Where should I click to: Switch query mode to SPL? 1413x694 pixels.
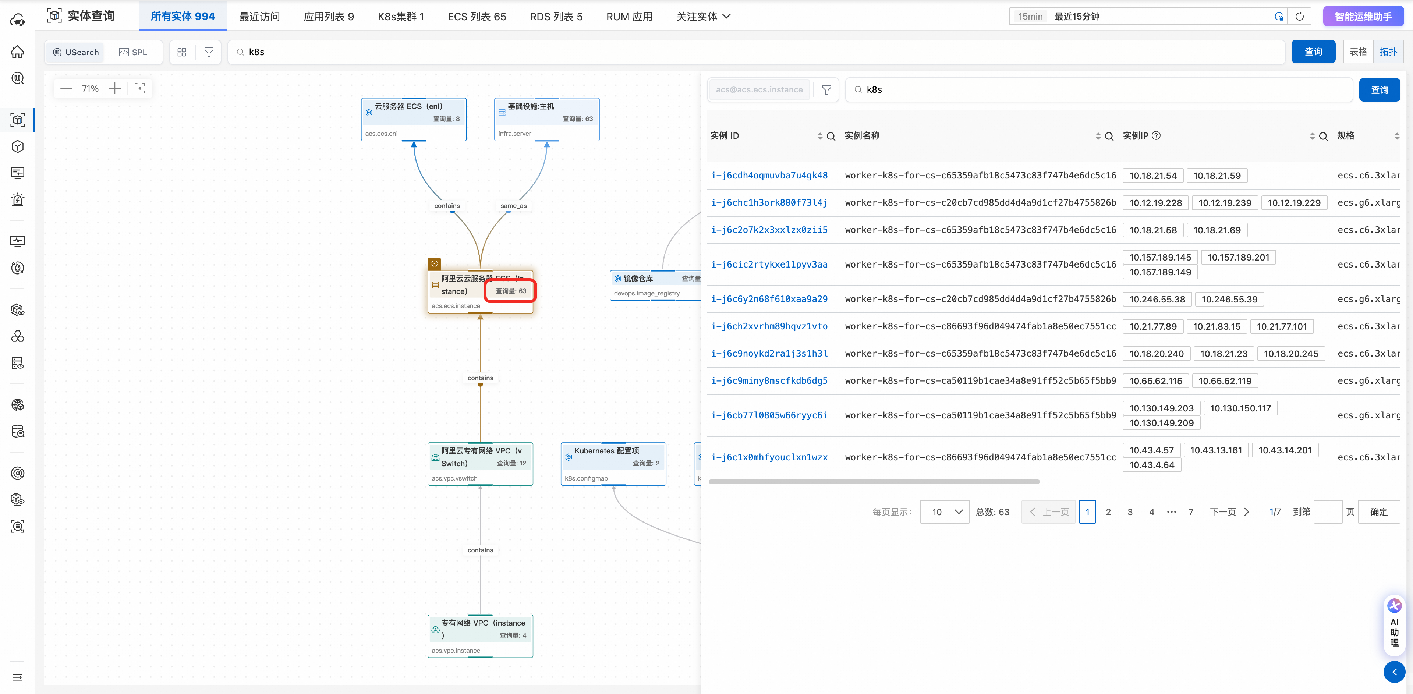tap(133, 52)
